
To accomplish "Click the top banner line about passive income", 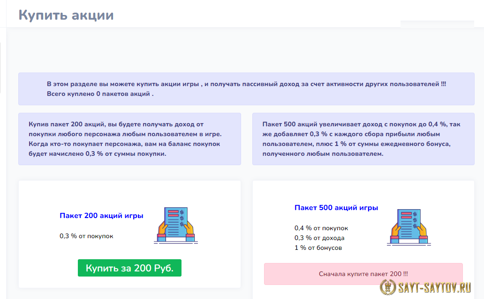I will tap(246, 84).
